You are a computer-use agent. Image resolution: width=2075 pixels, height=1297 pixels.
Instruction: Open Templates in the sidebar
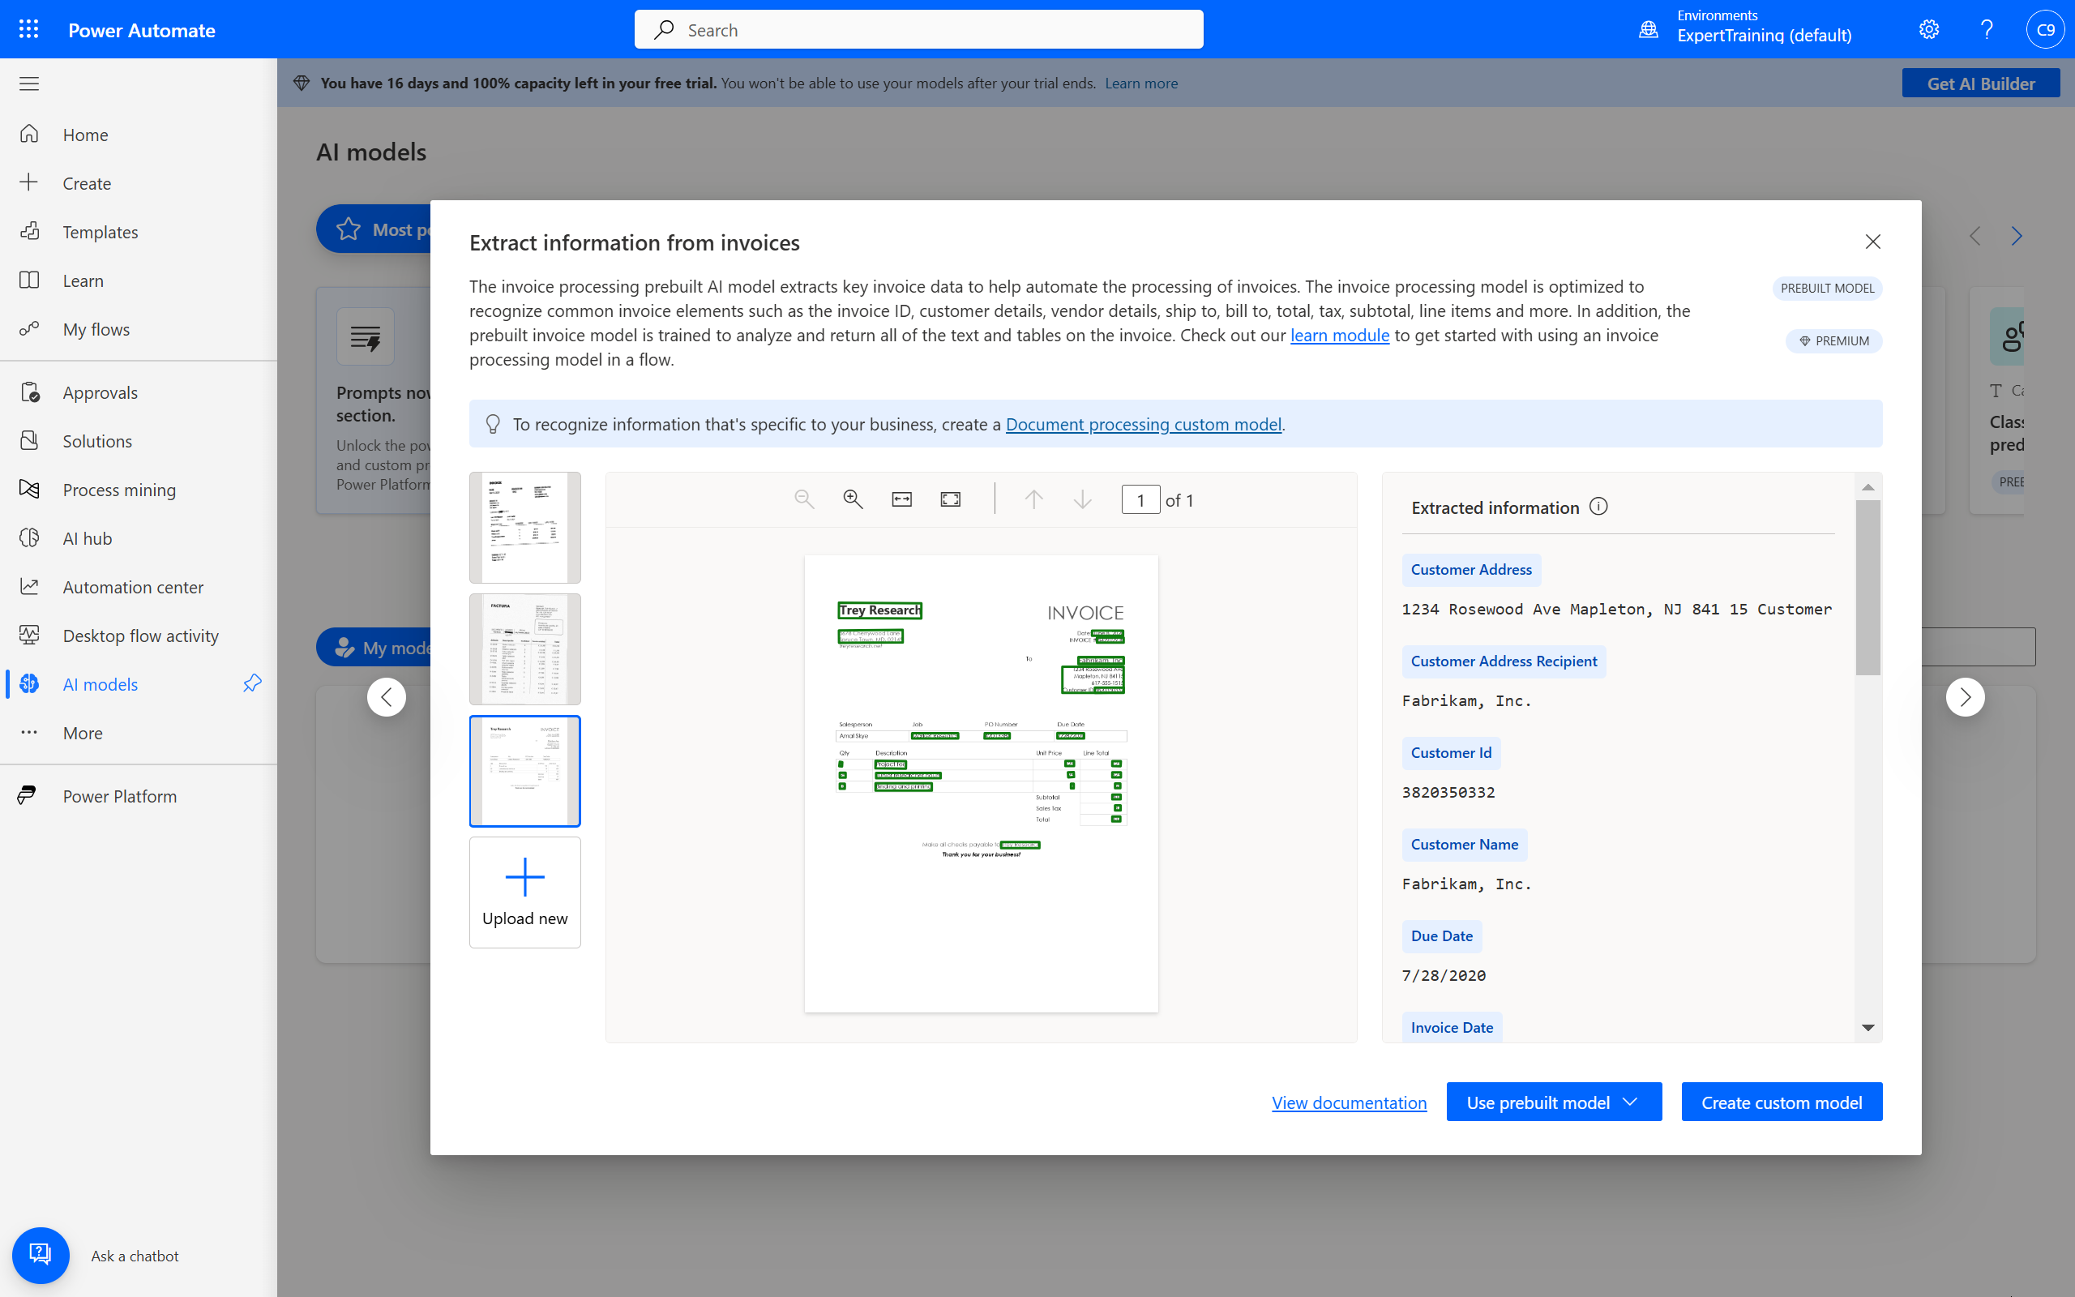click(101, 232)
